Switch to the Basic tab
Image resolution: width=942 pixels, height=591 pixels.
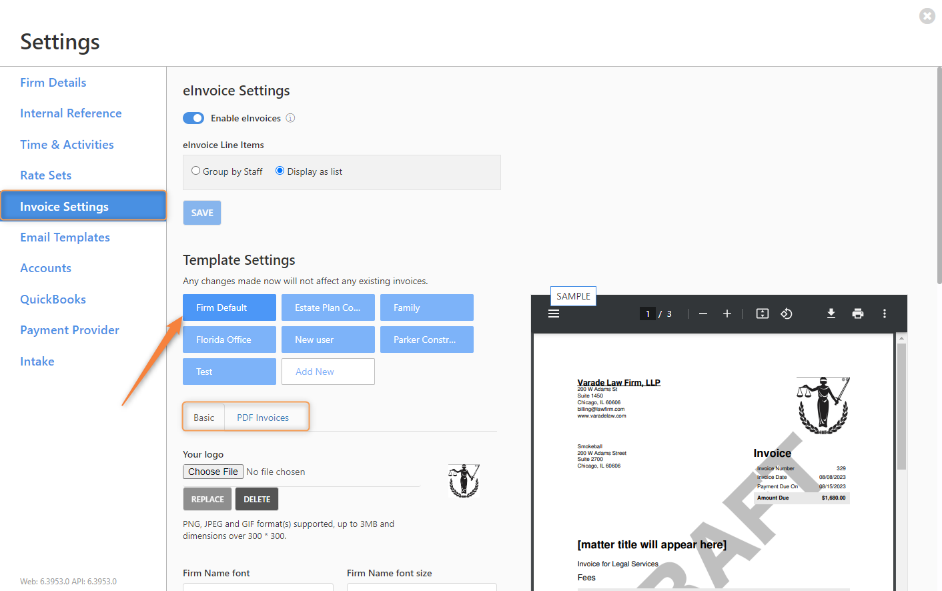[204, 418]
